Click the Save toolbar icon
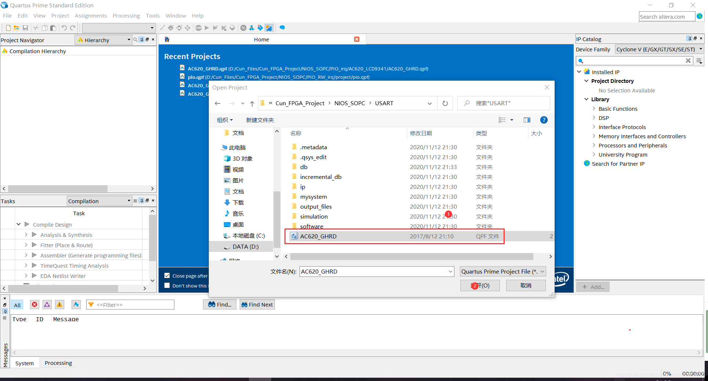This screenshot has width=708, height=381. coord(25,28)
